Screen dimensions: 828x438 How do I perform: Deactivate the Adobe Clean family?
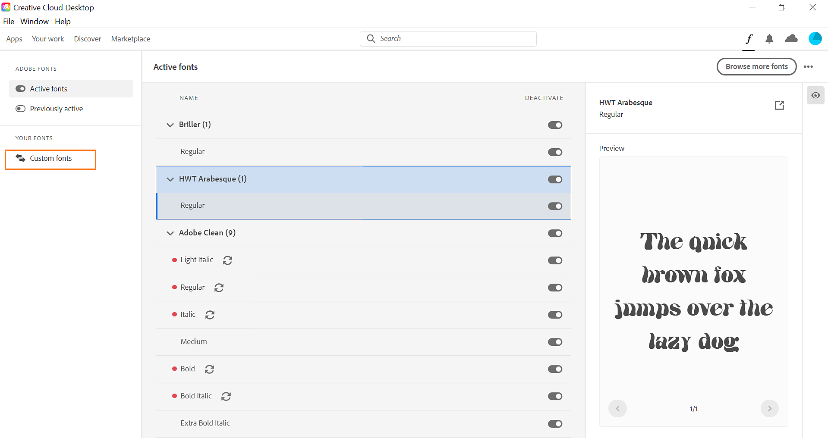555,233
